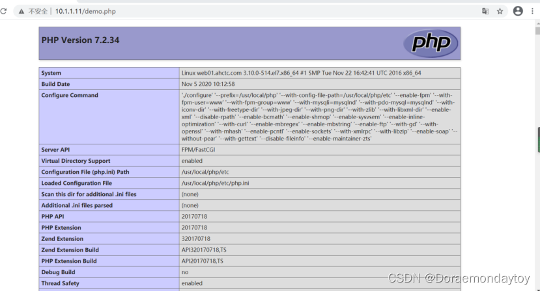This screenshot has width=540, height=291.
Task: Click the Thread Safety label
Action: (61, 283)
